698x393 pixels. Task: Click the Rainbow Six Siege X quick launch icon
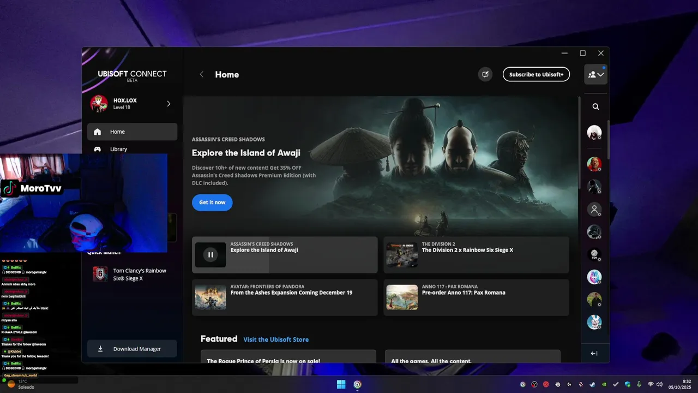pos(100,274)
